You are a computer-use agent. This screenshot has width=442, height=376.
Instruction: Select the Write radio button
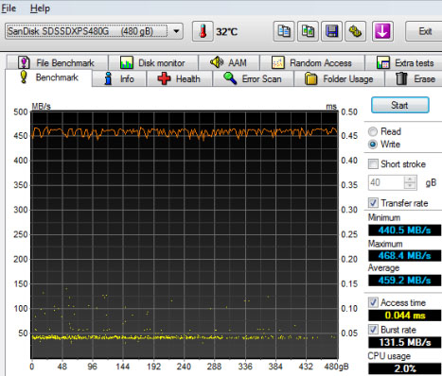(373, 145)
